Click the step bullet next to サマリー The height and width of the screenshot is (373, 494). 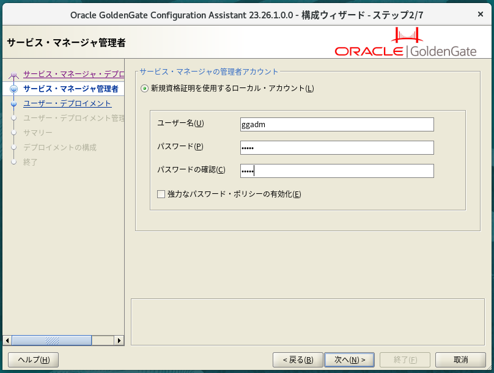tap(14, 133)
